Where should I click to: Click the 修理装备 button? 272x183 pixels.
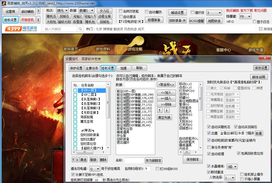(154, 20)
